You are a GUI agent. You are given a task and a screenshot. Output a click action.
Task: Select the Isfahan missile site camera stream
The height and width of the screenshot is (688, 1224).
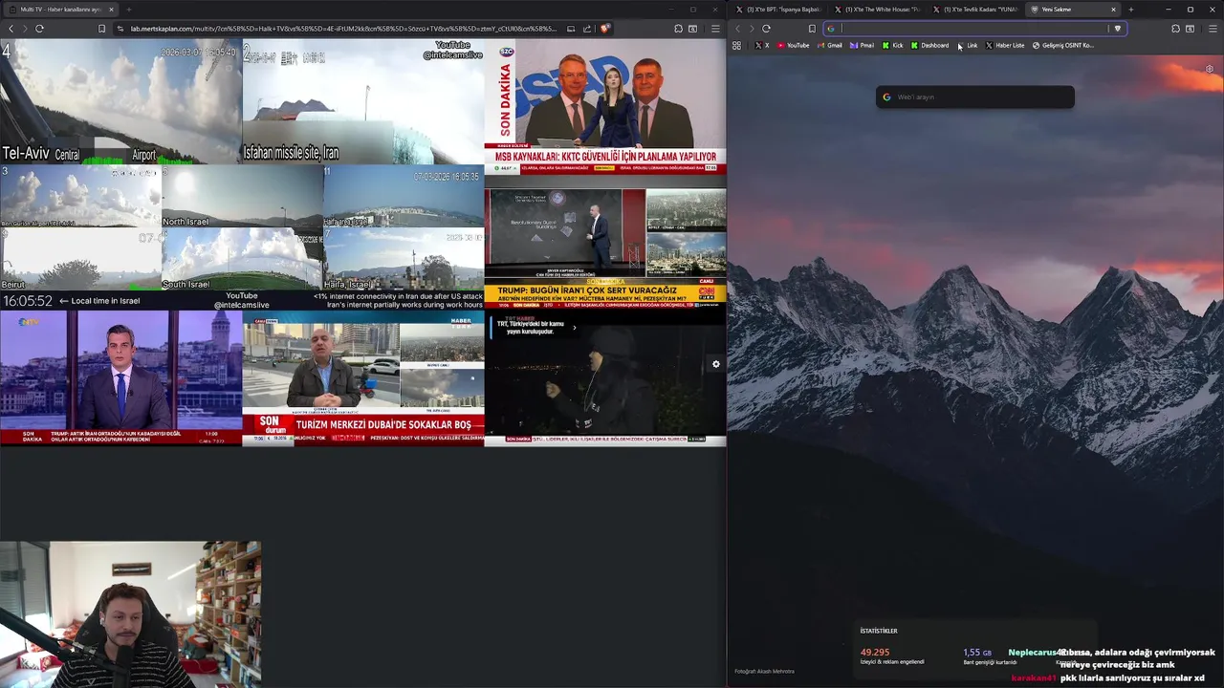[x=362, y=101]
